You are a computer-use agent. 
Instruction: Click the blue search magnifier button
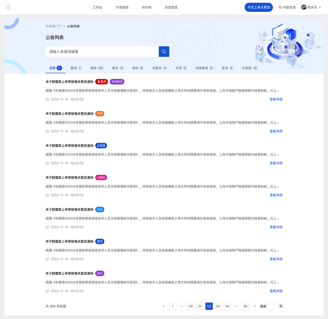tap(164, 52)
